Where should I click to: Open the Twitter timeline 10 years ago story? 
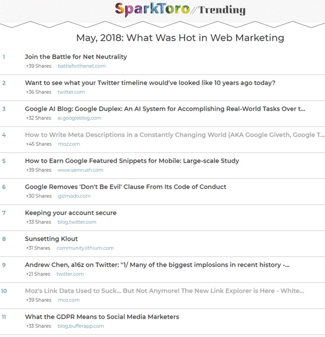coord(150,83)
